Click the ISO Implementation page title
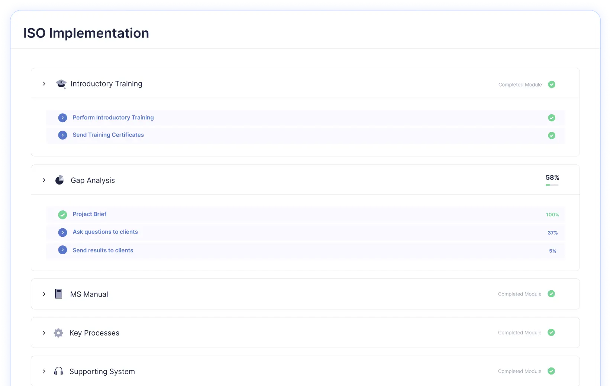610x386 pixels. click(86, 33)
